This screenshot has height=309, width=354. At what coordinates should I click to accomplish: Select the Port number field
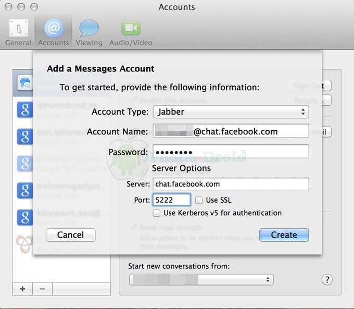point(171,200)
